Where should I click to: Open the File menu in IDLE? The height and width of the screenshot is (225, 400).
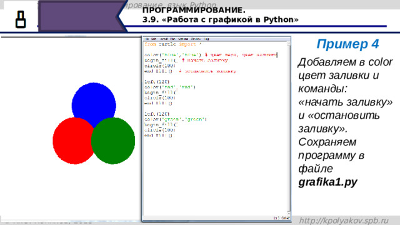pos(147,39)
